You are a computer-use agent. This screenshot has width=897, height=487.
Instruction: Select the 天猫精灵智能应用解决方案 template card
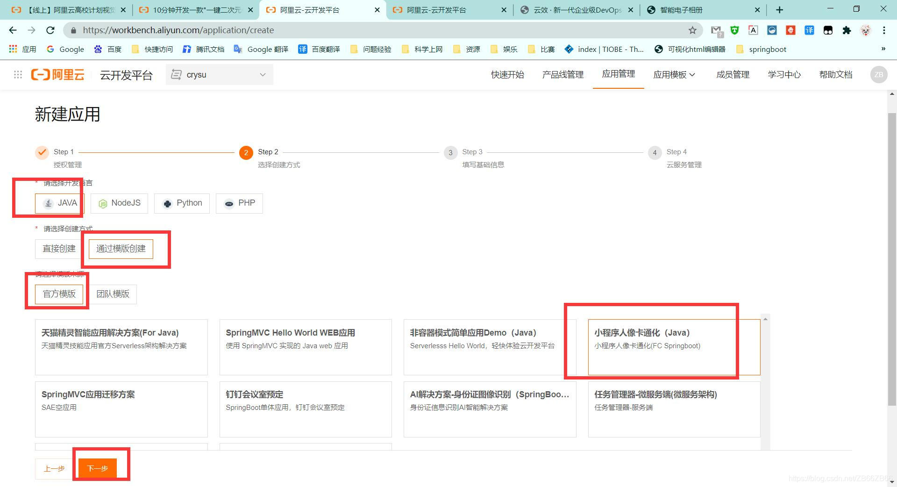pos(121,347)
